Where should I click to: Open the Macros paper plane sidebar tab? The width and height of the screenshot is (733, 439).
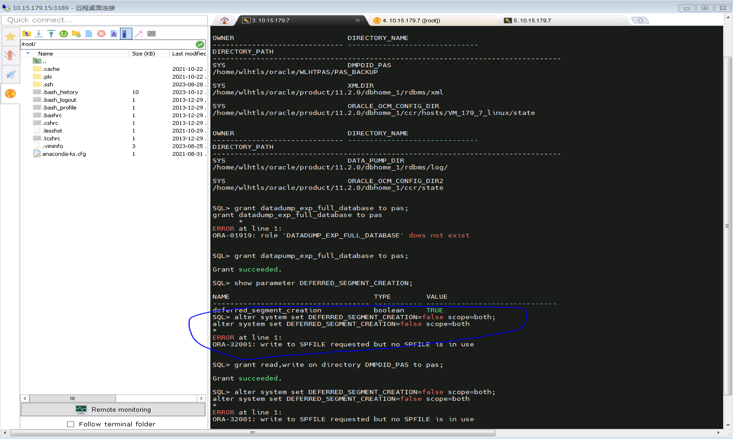click(10, 74)
